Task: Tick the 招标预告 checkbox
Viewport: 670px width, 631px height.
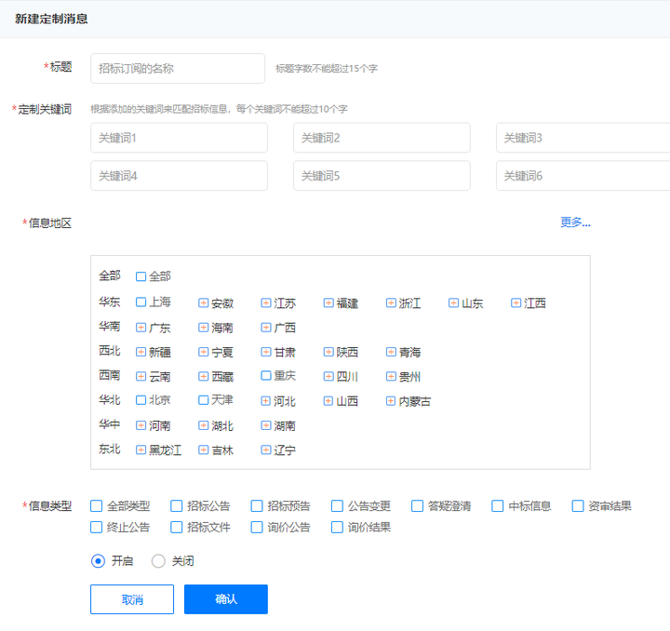Action: pyautogui.click(x=257, y=506)
